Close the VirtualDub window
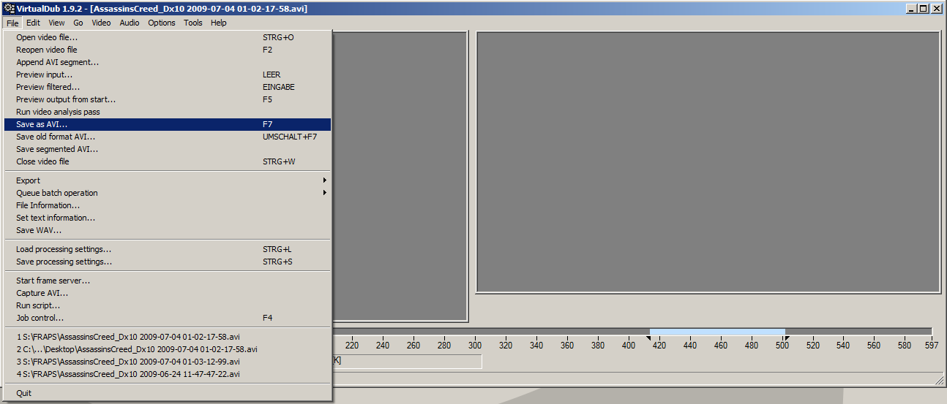Viewport: 947px width, 404px height. tap(936, 9)
